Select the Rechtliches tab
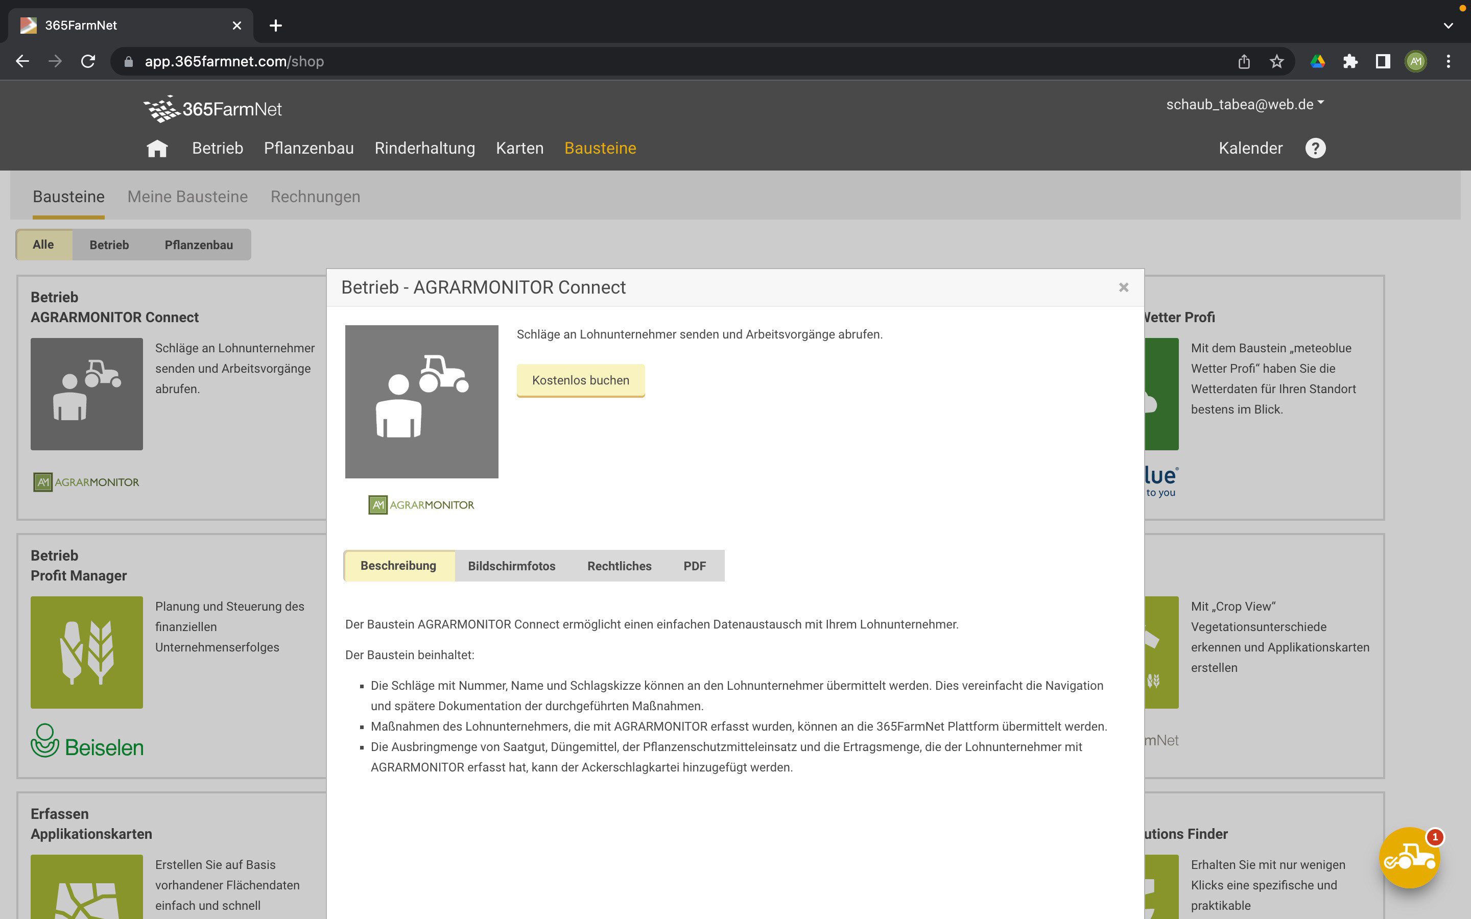The image size is (1471, 919). [620, 566]
